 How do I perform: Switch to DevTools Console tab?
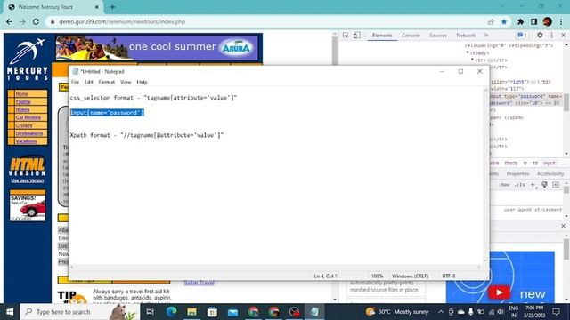411,36
